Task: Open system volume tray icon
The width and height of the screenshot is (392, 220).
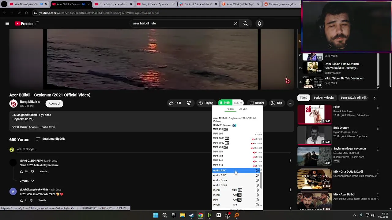Action: (373, 215)
